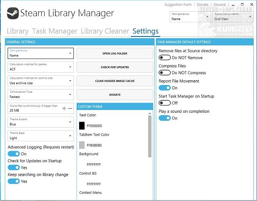Pick the black Text Color swatch
The width and height of the screenshot is (257, 201).
82,126
